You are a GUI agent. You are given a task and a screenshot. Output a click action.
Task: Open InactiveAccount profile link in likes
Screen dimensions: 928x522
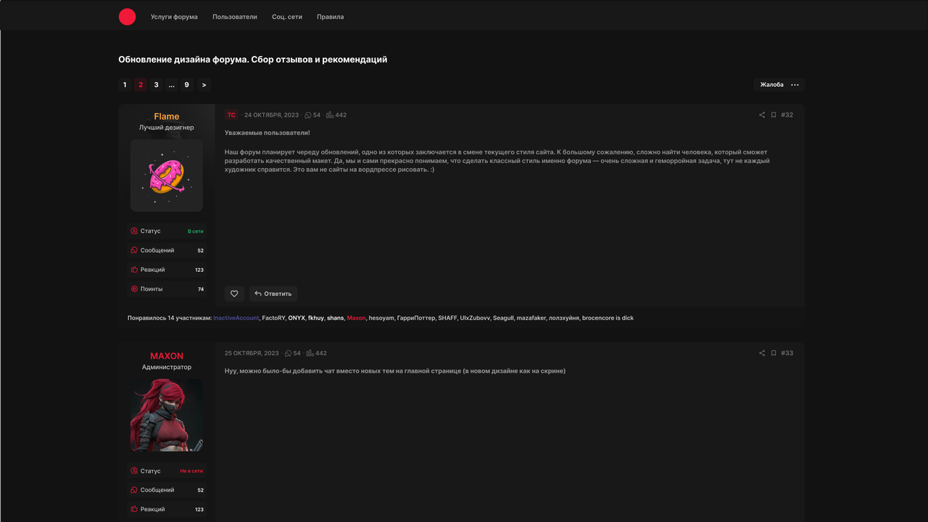pos(236,318)
